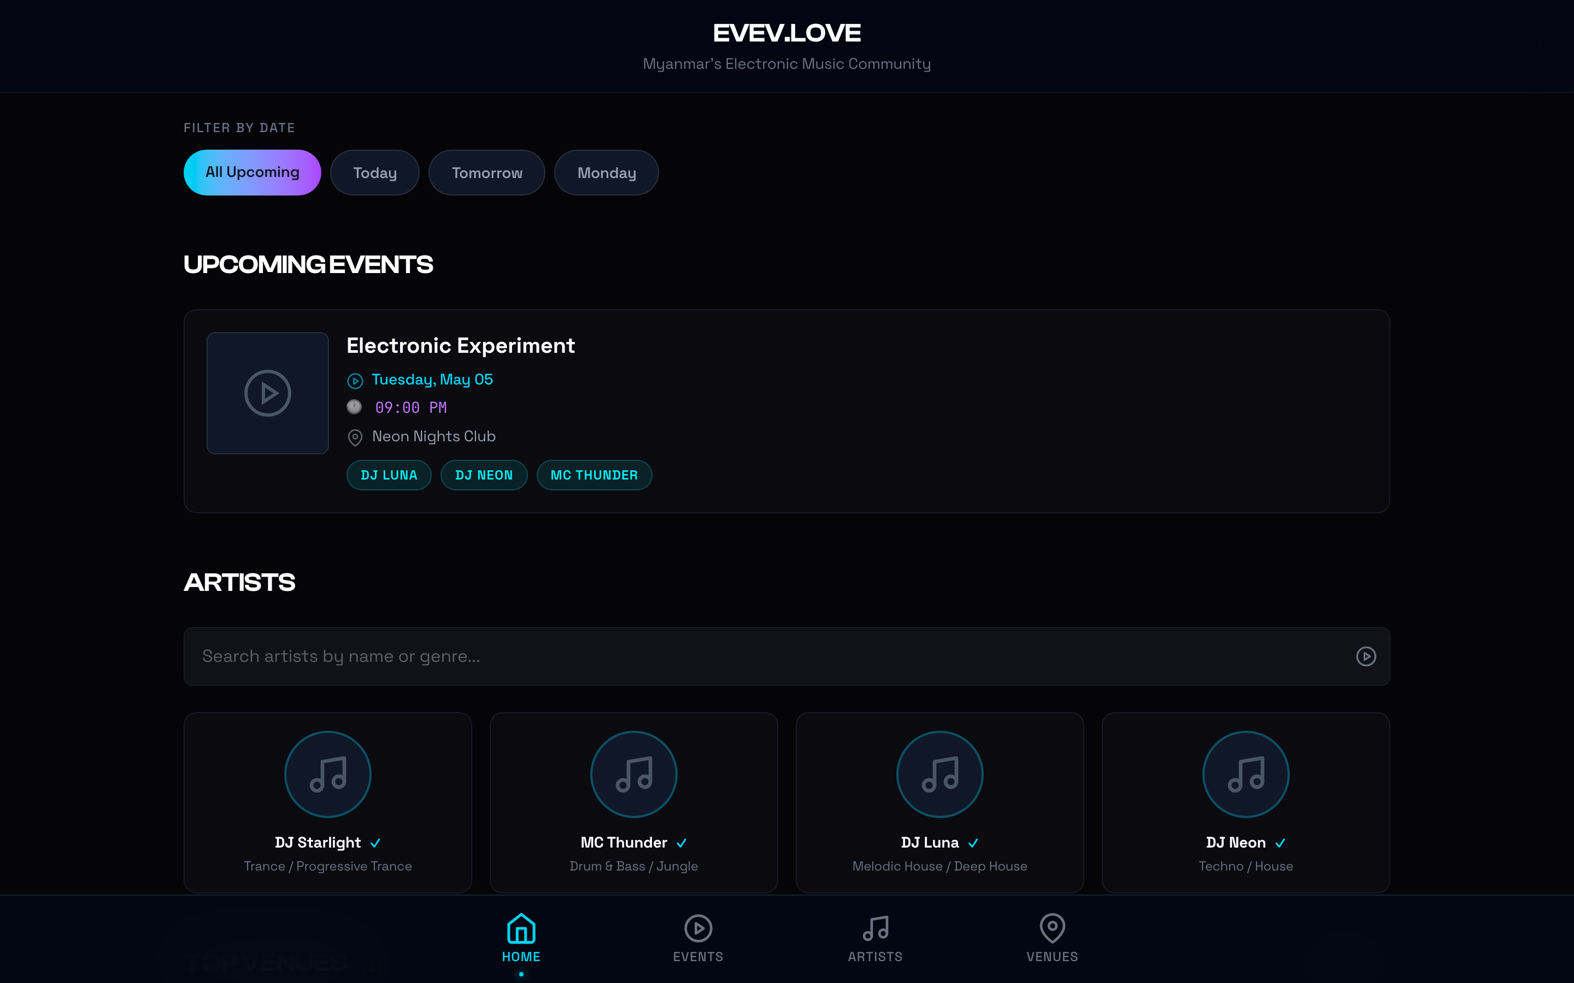Viewport: 1574px width, 983px height.
Task: Click the verified checkmark next to DJ Luna
Action: click(x=973, y=843)
